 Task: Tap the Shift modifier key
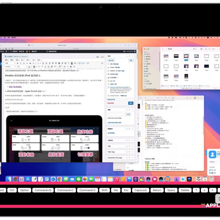pyautogui.click(x=105, y=190)
